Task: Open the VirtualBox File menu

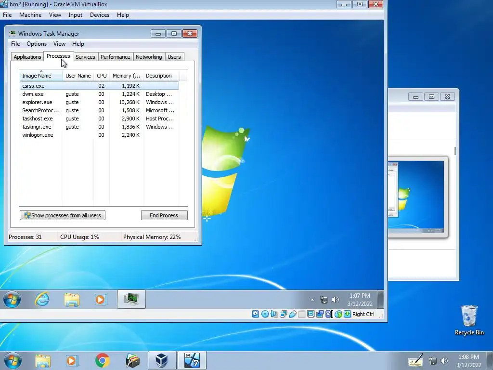Action: [7, 15]
